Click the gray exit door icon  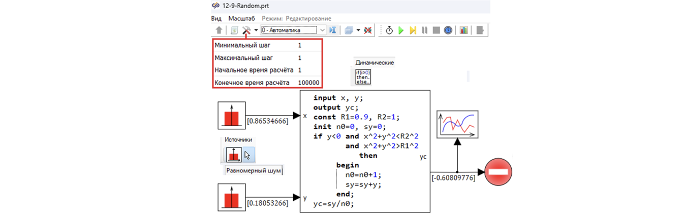pyautogui.click(x=480, y=30)
